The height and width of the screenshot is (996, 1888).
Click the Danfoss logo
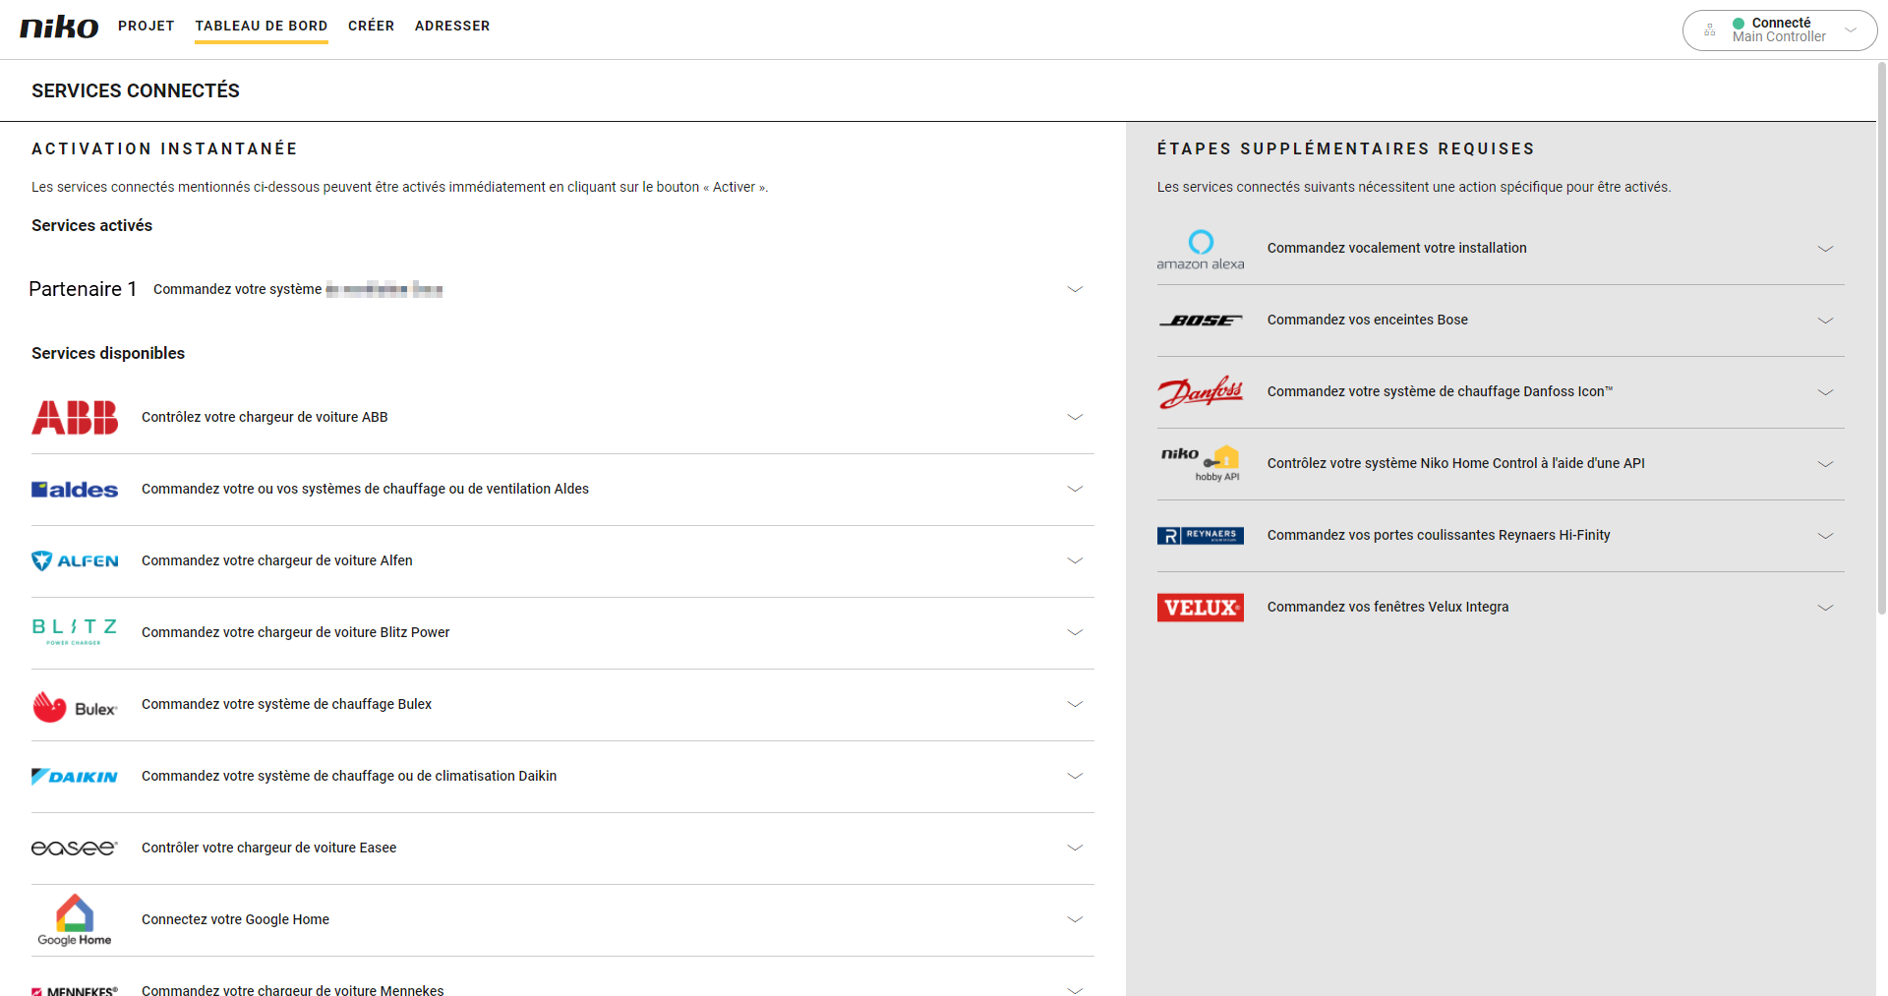click(x=1200, y=392)
